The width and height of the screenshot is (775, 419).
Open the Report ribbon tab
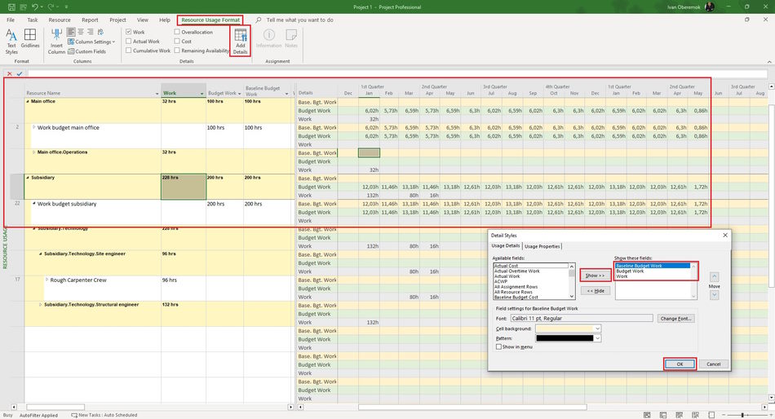click(x=90, y=20)
